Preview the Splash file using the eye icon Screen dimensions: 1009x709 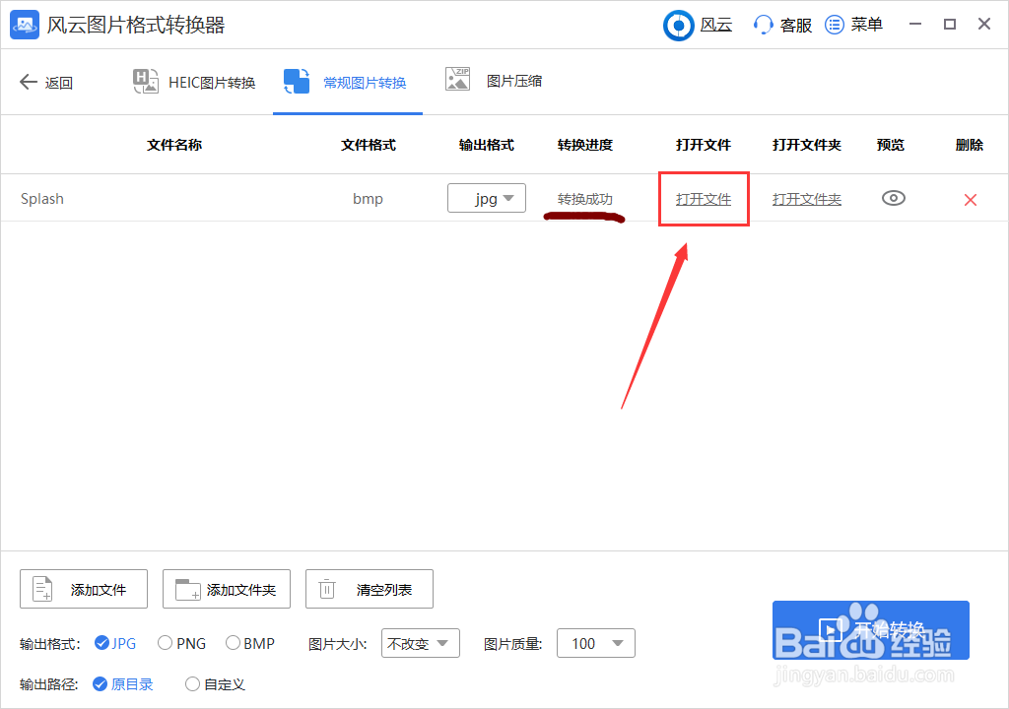[893, 198]
